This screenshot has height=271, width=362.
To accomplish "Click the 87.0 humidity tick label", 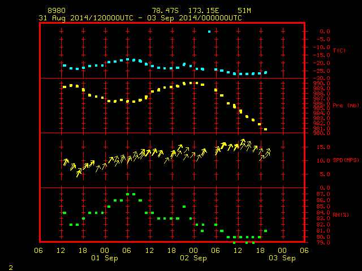I will 323,194.
